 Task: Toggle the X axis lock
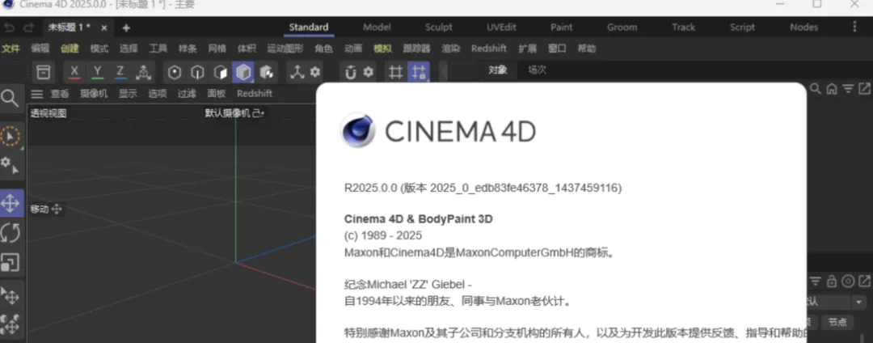point(74,72)
